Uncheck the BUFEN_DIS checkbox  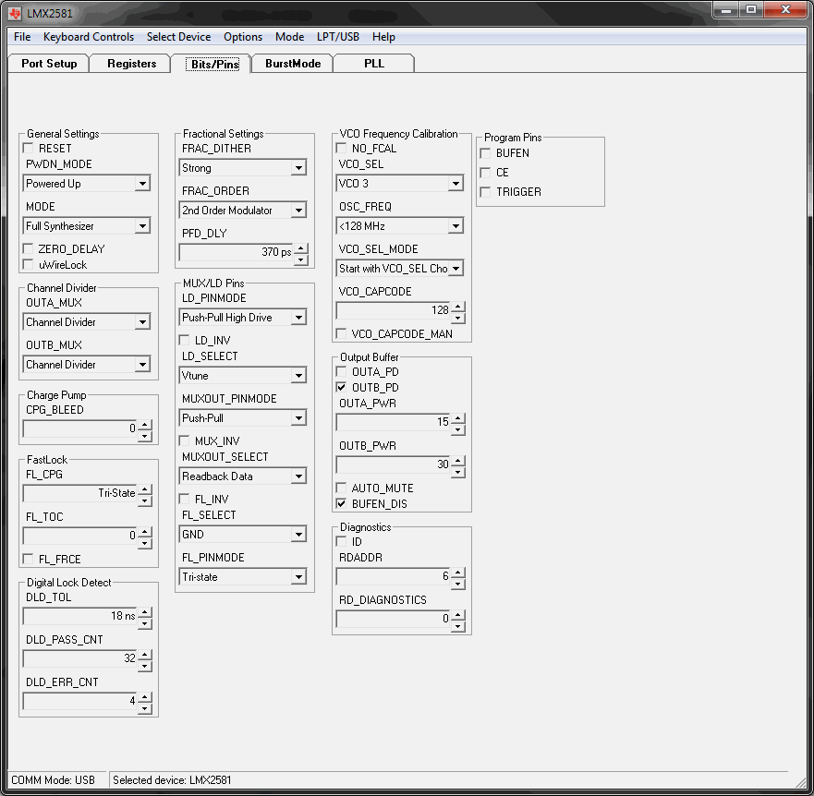coord(342,503)
